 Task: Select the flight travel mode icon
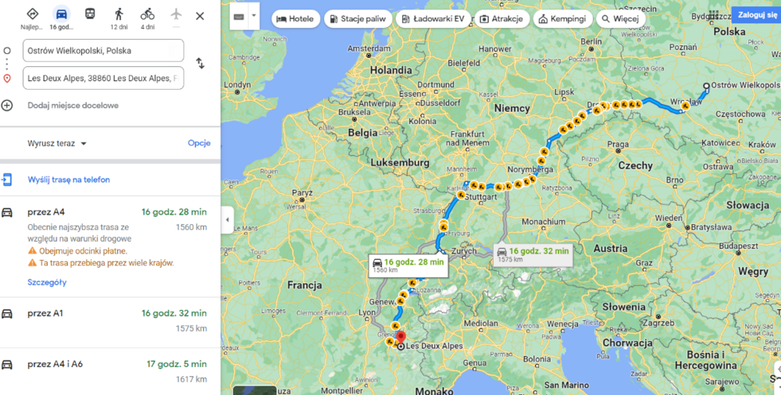pos(176,14)
